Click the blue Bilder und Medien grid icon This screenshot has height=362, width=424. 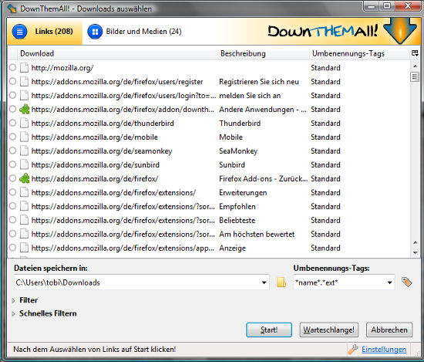(95, 32)
